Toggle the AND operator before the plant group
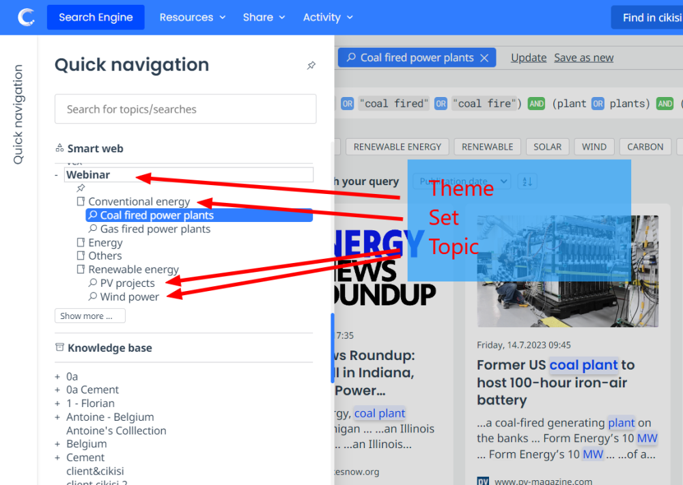 point(537,104)
